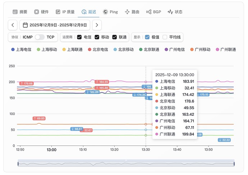The width and height of the screenshot is (248, 175).
Task: Click the TCP protocol label
Action: [x=50, y=37]
